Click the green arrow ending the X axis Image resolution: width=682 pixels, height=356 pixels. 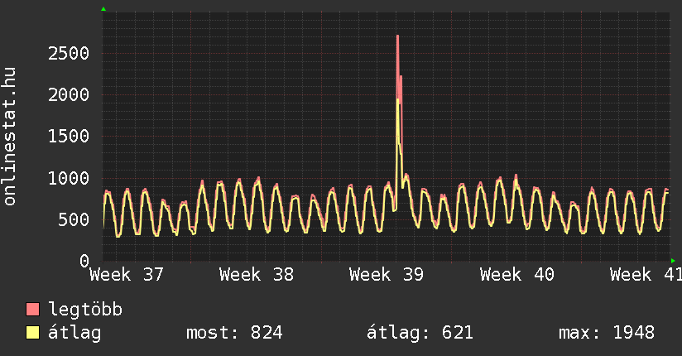pyautogui.click(x=673, y=261)
